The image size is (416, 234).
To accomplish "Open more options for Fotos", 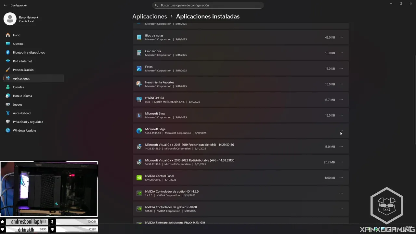I will pos(341,69).
